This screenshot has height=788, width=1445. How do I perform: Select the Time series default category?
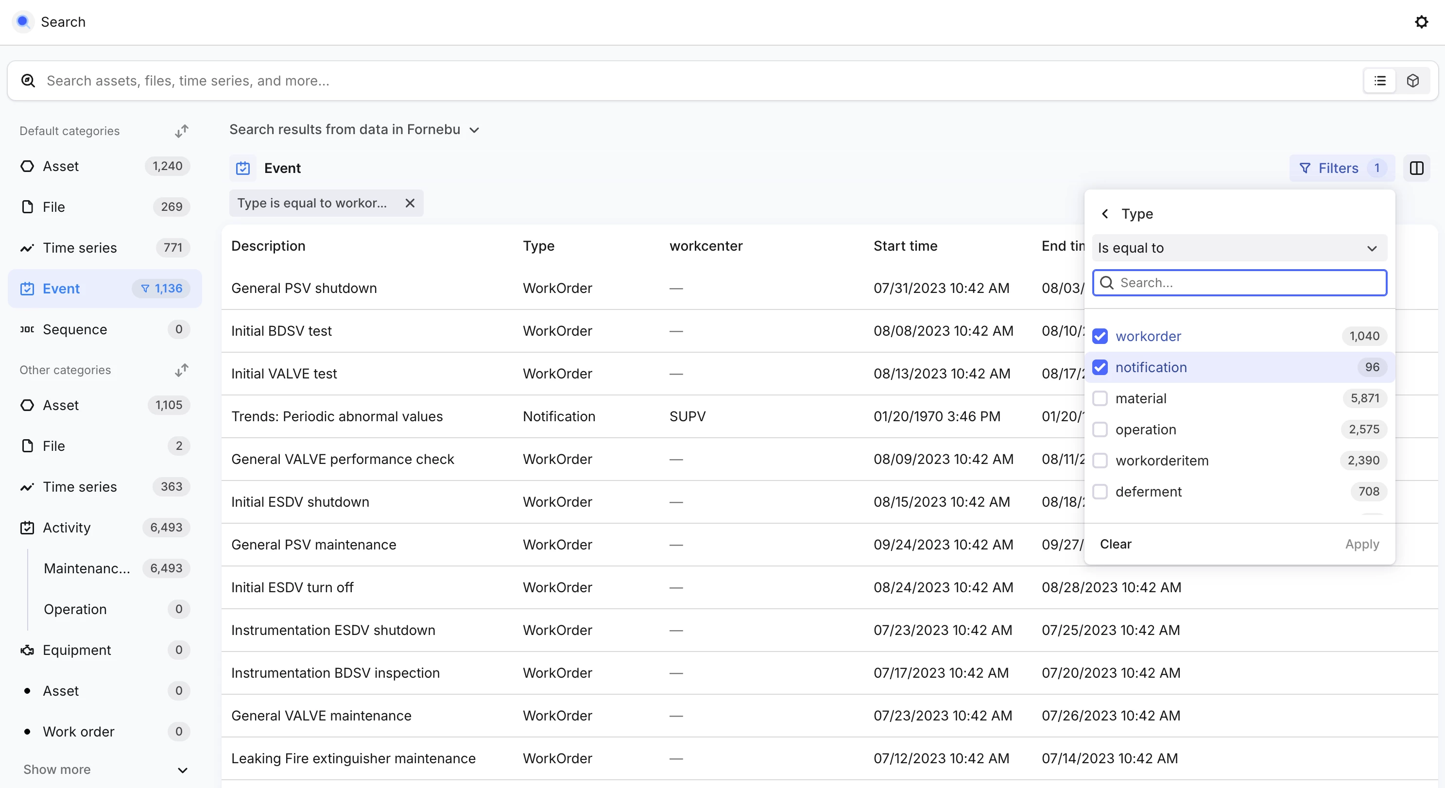tap(80, 248)
